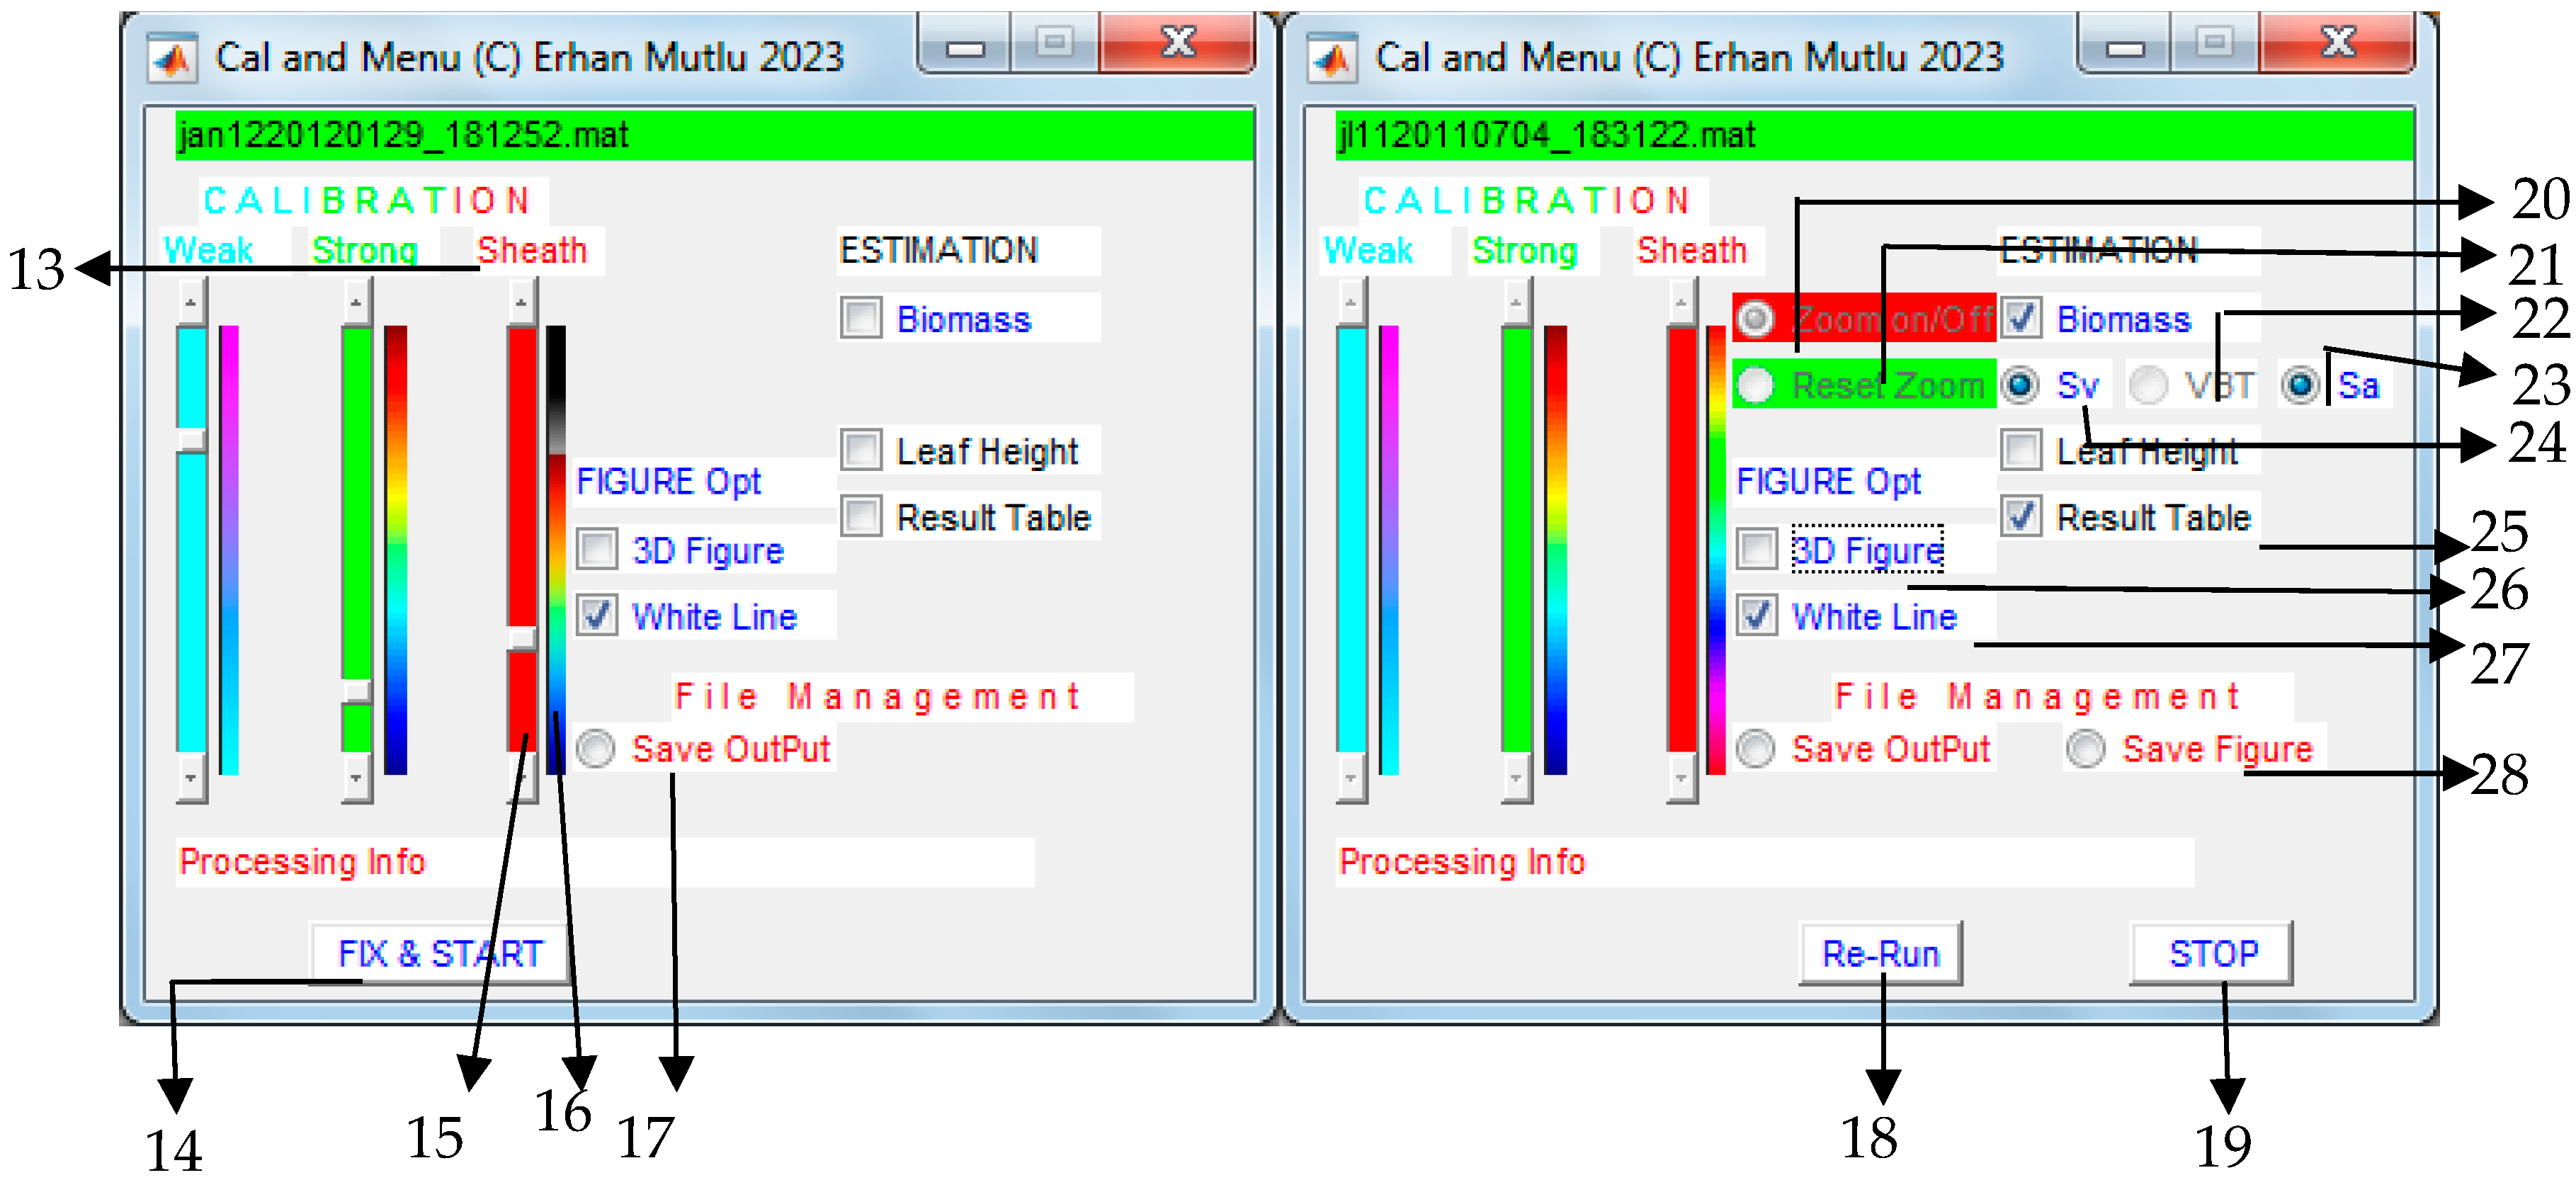
Task: Uncheck White Line in left window
Action: (597, 615)
